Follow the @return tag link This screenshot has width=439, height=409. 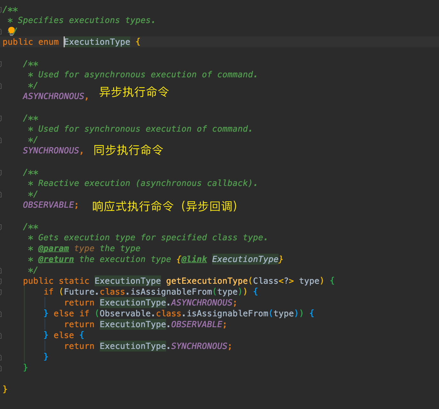click(56, 259)
